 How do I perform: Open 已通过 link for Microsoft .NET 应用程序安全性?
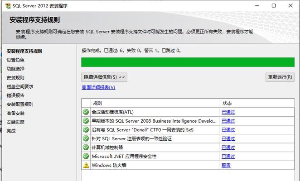pos(228,157)
